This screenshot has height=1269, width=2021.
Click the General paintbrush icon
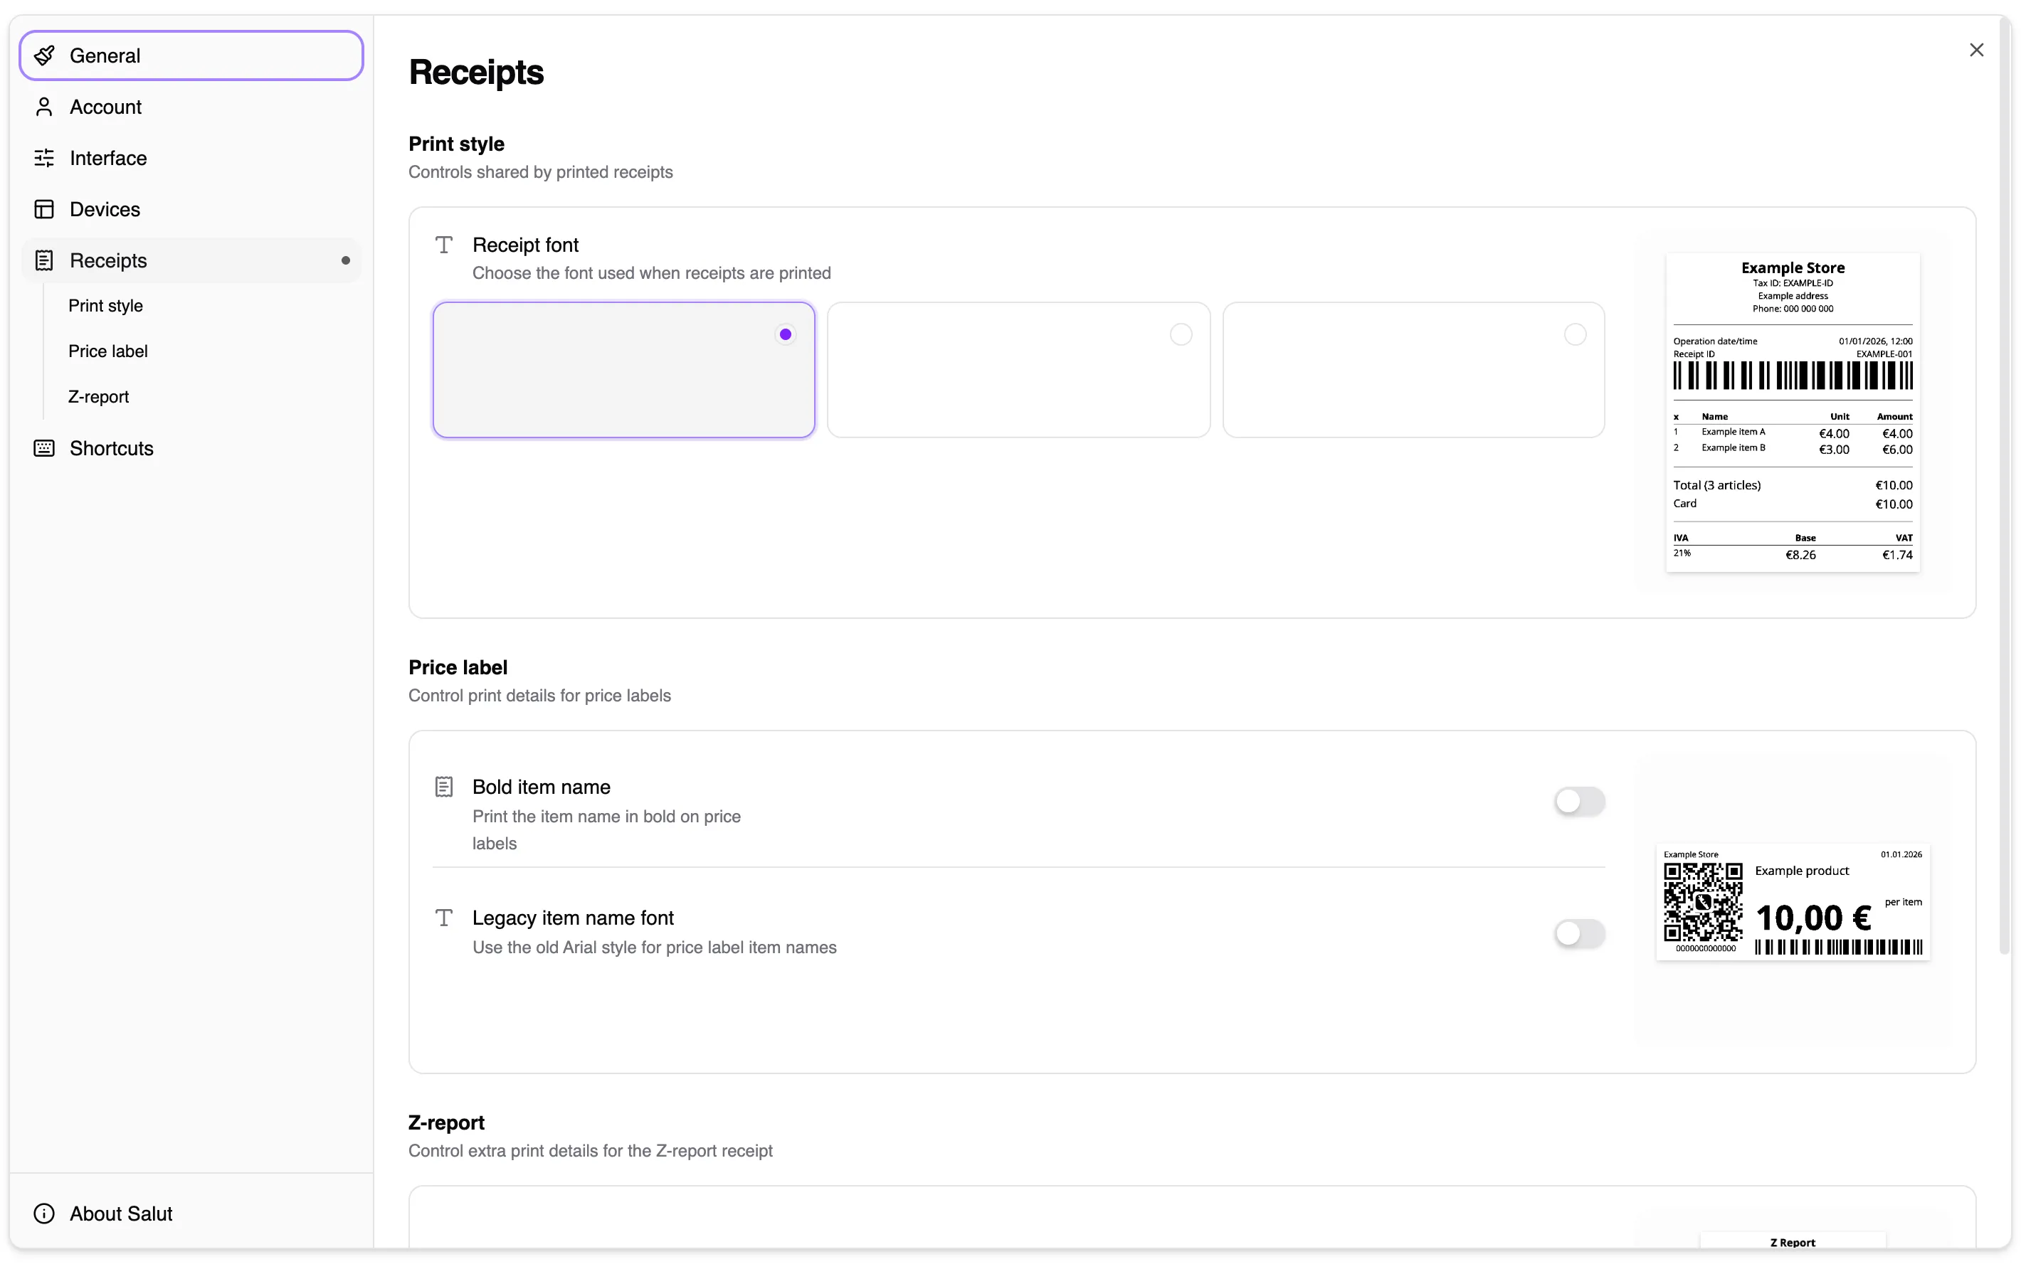coord(45,55)
